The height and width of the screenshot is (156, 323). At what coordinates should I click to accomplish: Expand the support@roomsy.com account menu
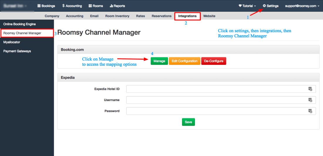(302, 6)
